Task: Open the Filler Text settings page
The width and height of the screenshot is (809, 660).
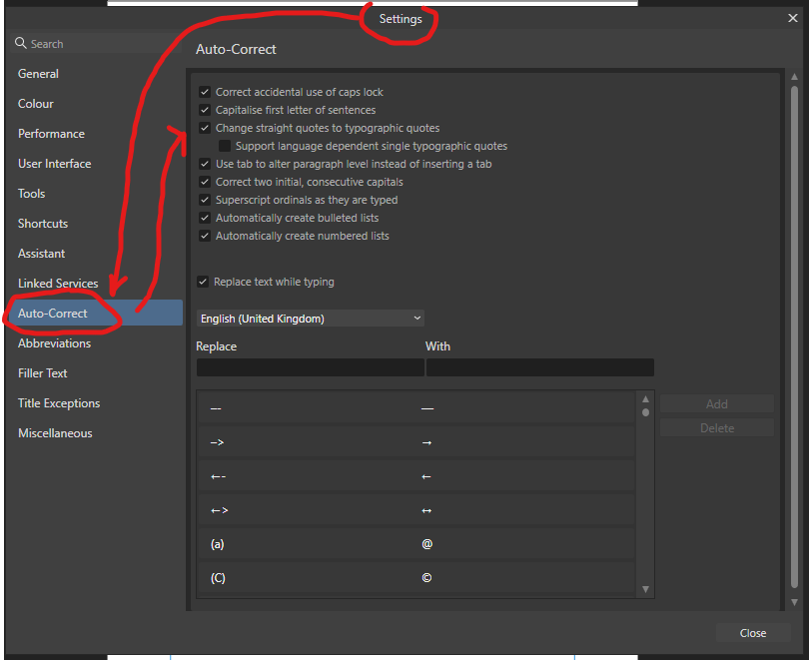Action: (x=42, y=372)
